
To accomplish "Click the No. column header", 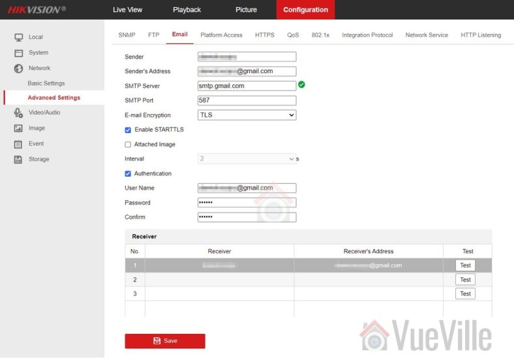I will pos(135,252).
